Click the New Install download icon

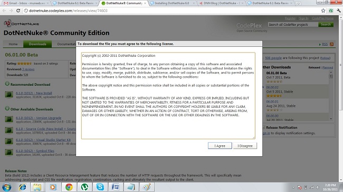click(x=9, y=95)
